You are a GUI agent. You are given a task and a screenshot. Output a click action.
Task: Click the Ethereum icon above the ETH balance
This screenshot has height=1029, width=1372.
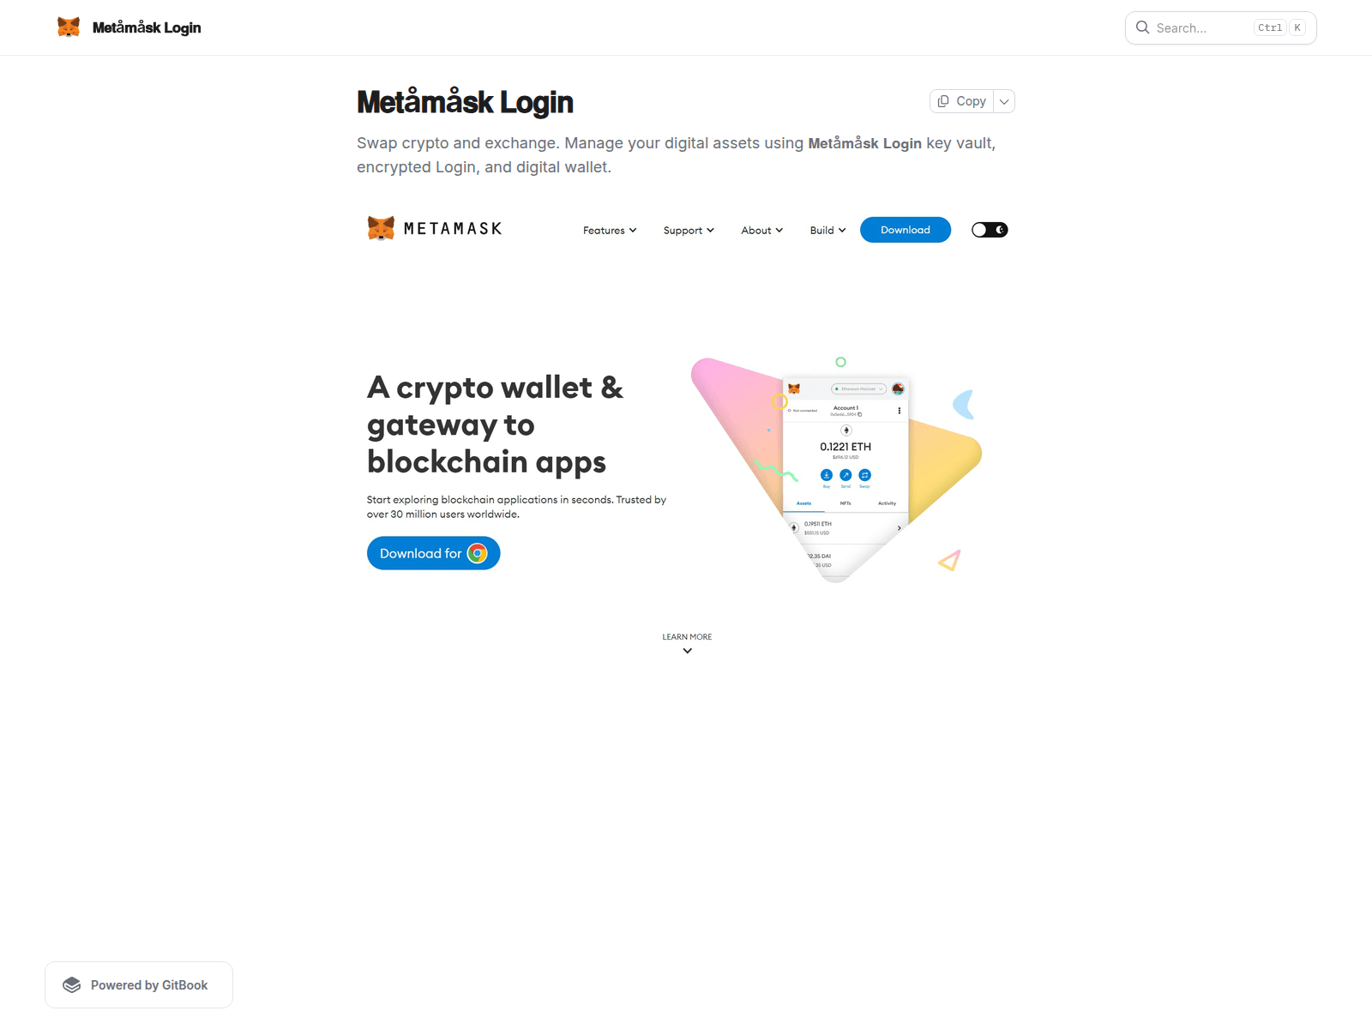point(846,430)
